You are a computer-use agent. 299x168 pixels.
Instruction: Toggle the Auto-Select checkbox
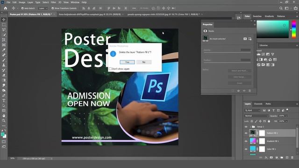point(22,8)
